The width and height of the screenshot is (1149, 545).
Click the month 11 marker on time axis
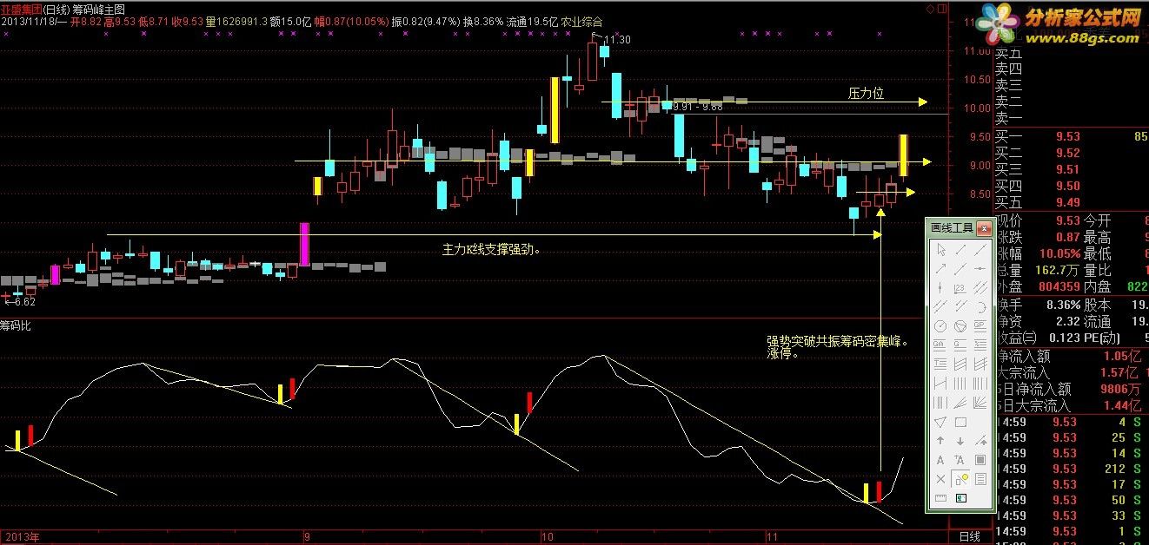(773, 537)
